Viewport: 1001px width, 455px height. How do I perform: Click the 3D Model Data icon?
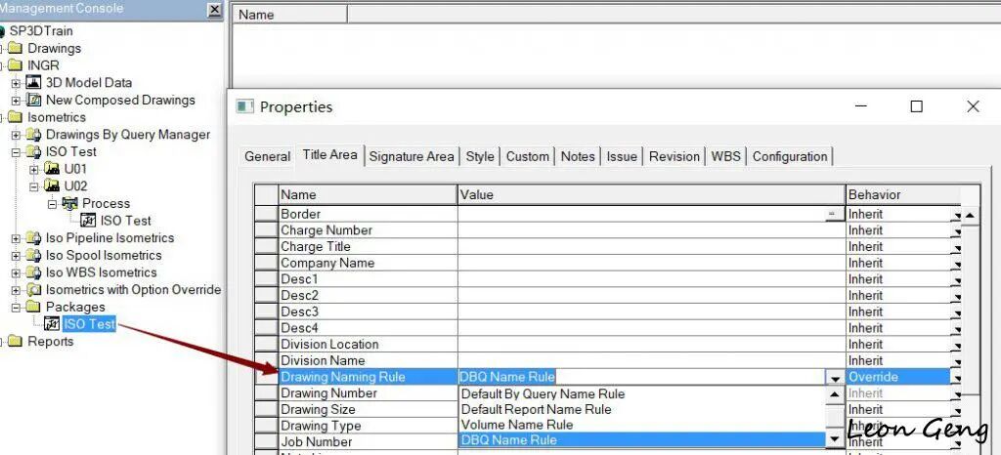pos(33,83)
